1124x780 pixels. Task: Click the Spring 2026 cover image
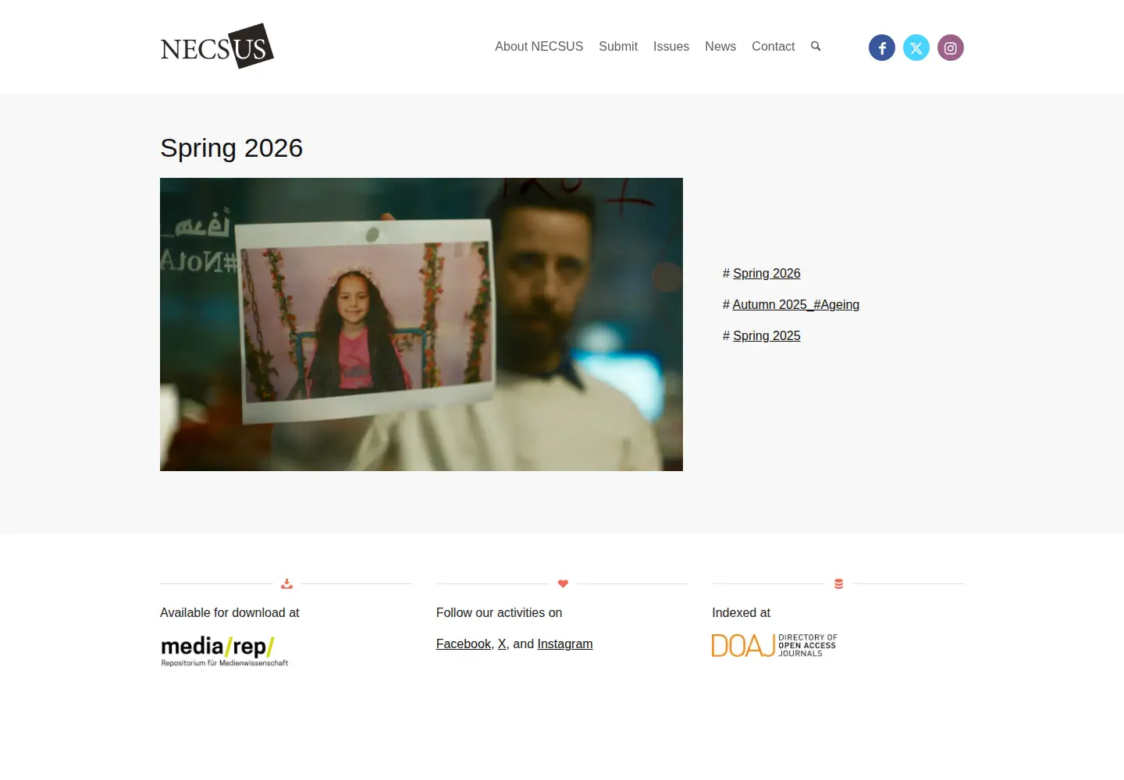421,324
